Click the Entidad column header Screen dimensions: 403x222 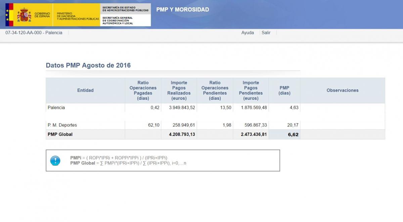tap(85, 90)
